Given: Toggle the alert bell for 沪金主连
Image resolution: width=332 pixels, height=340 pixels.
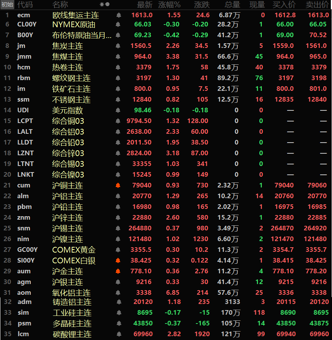Looking at the screenshot, I should pyautogui.click(x=118, y=271).
